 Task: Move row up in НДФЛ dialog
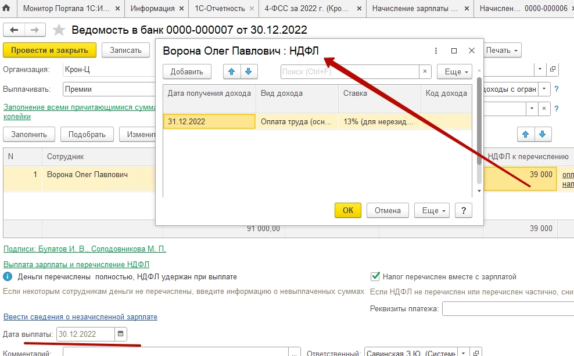(232, 71)
